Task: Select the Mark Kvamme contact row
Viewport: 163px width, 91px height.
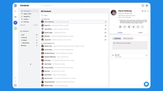Action: click(x=74, y=78)
